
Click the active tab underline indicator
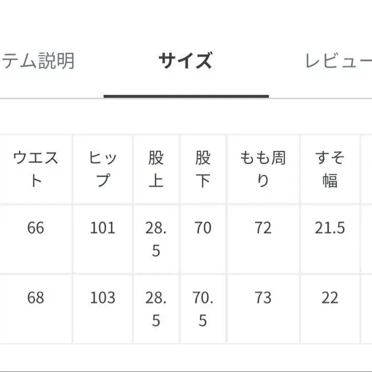pyautogui.click(x=186, y=96)
